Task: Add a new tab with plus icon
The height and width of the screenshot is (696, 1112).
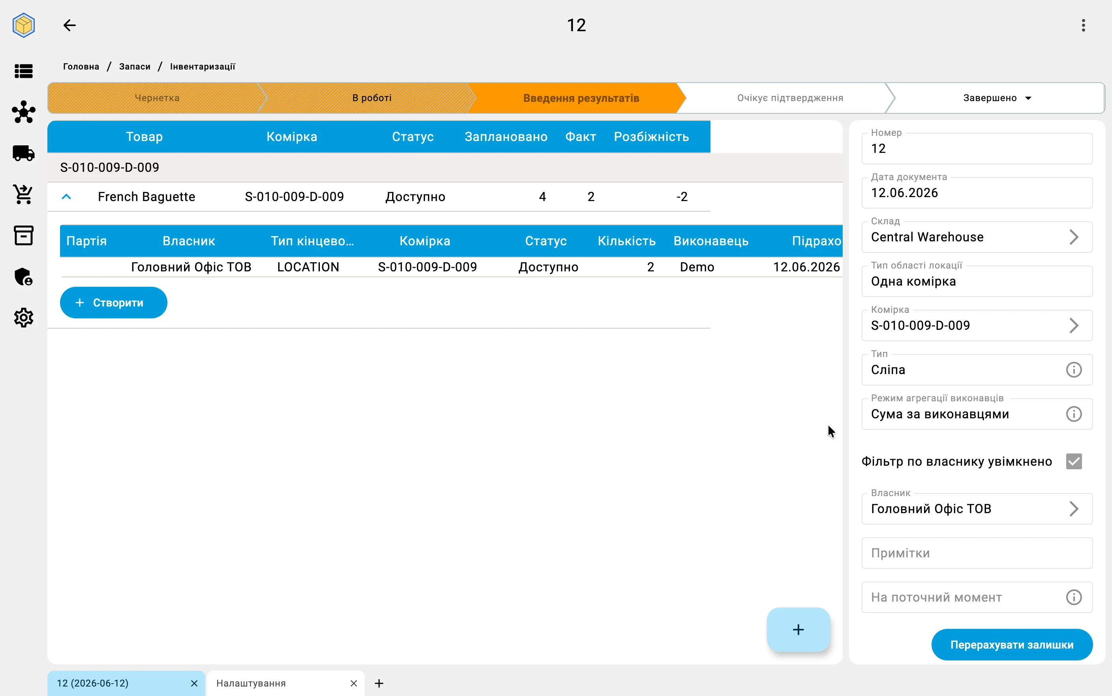Action: 379,683
